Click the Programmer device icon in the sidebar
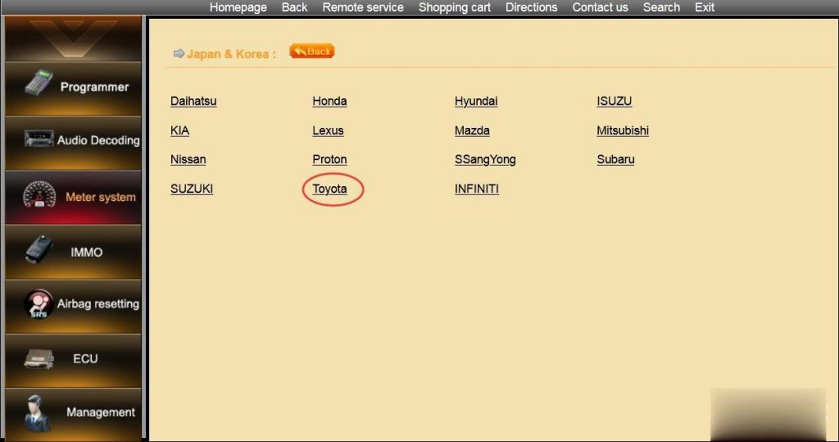Image resolution: width=839 pixels, height=442 pixels. (x=39, y=83)
